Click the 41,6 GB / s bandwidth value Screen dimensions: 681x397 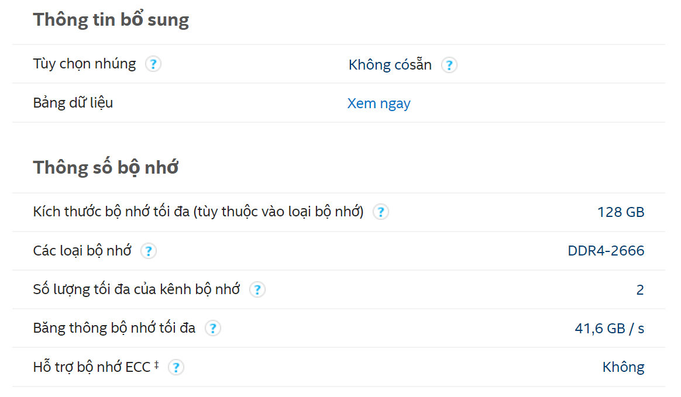click(x=610, y=329)
